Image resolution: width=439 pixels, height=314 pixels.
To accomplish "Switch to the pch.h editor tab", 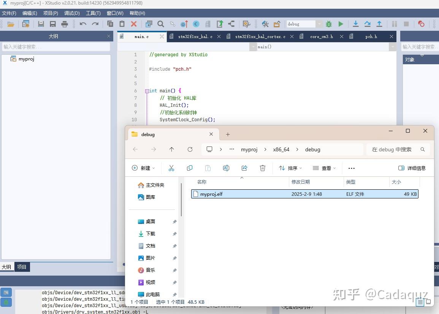I will [x=371, y=37].
